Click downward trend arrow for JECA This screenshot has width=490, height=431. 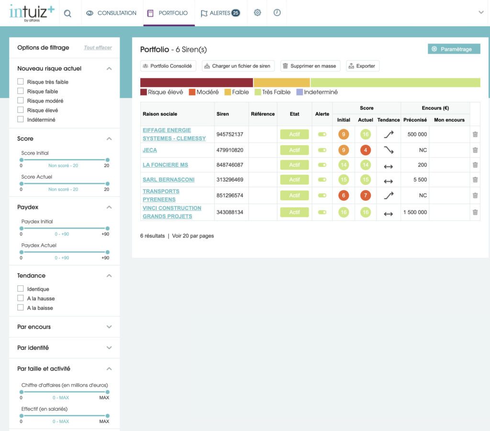click(x=389, y=150)
